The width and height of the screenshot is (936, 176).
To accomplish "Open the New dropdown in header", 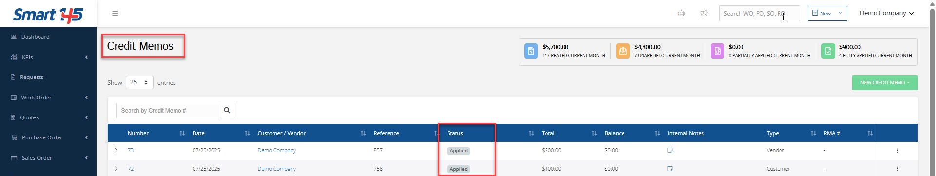I will coord(827,13).
